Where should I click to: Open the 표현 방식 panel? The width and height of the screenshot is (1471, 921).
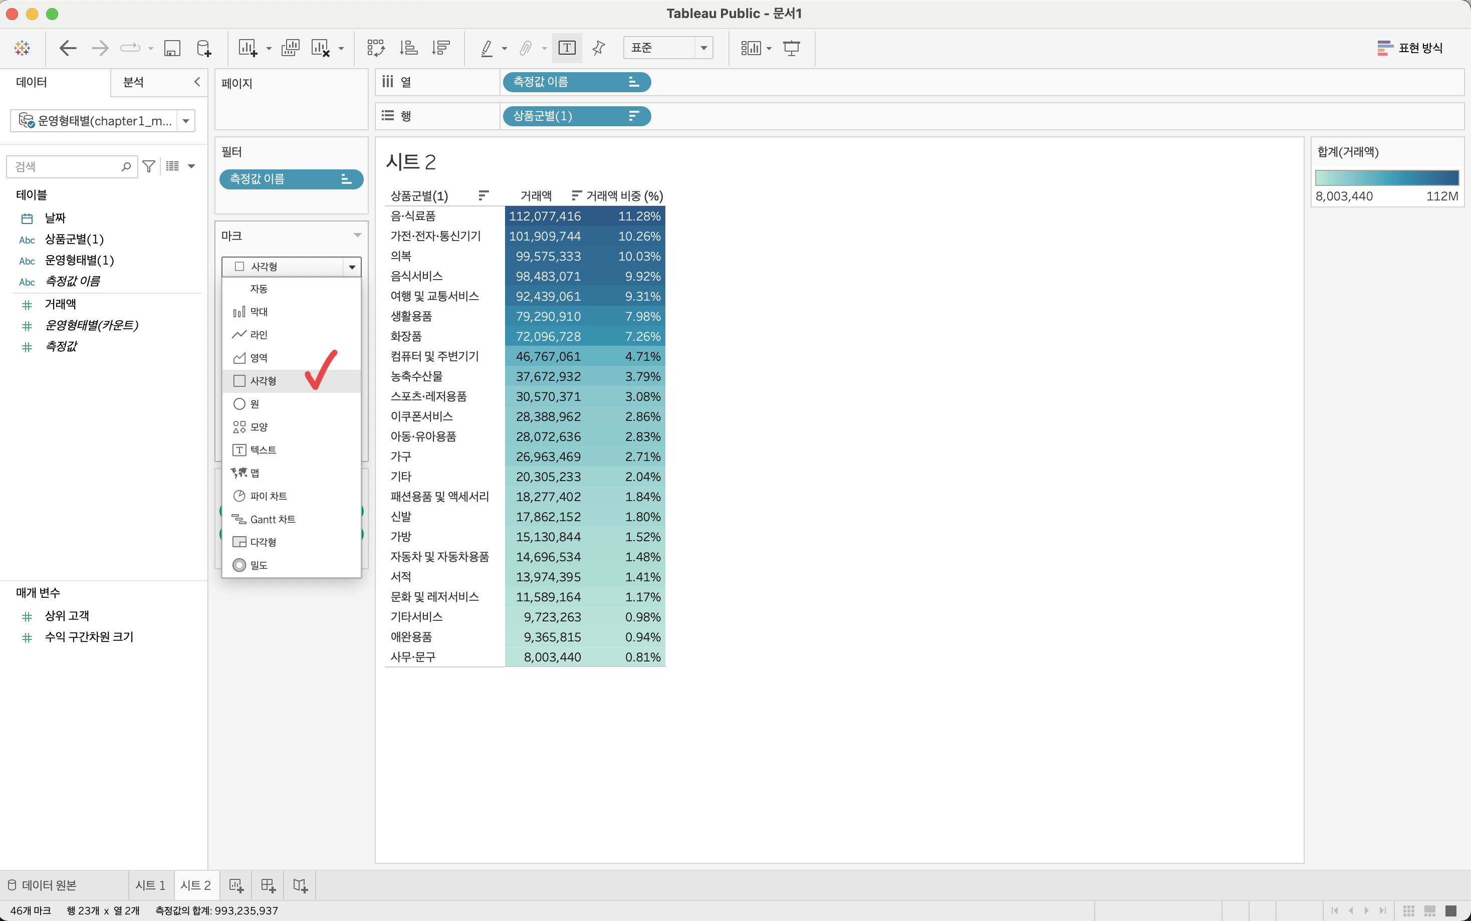[x=1410, y=48]
